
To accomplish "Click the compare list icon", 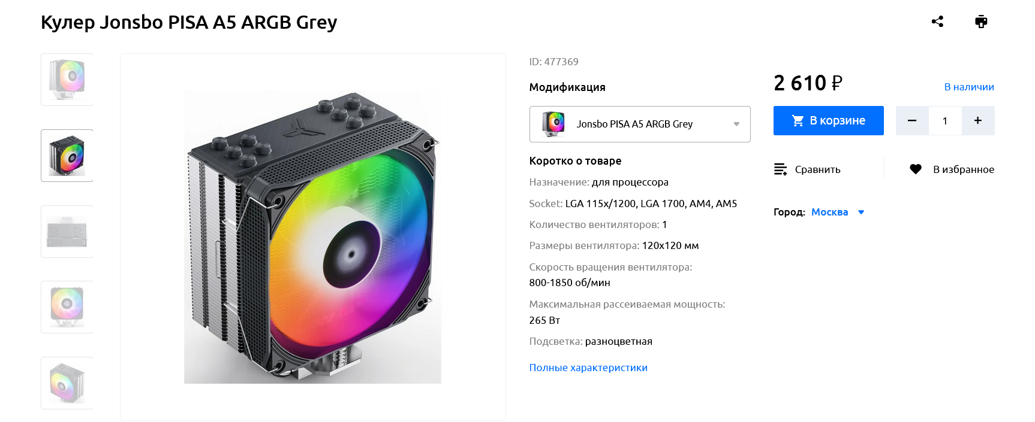I will click(x=780, y=169).
